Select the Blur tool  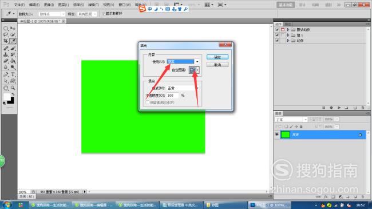pyautogui.click(x=6, y=67)
